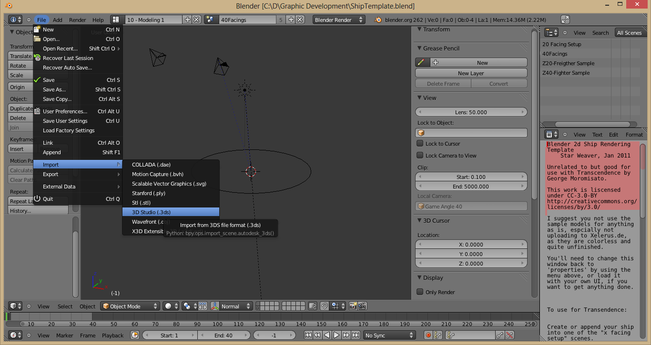Open the 3D view editor type selector

(x=16, y=306)
